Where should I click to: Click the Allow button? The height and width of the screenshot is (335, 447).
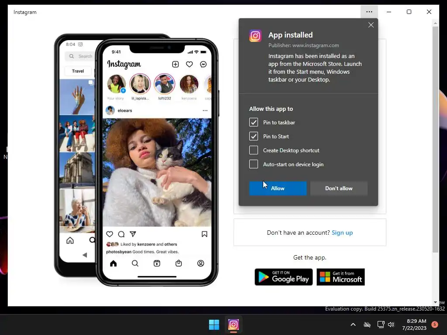point(278,188)
